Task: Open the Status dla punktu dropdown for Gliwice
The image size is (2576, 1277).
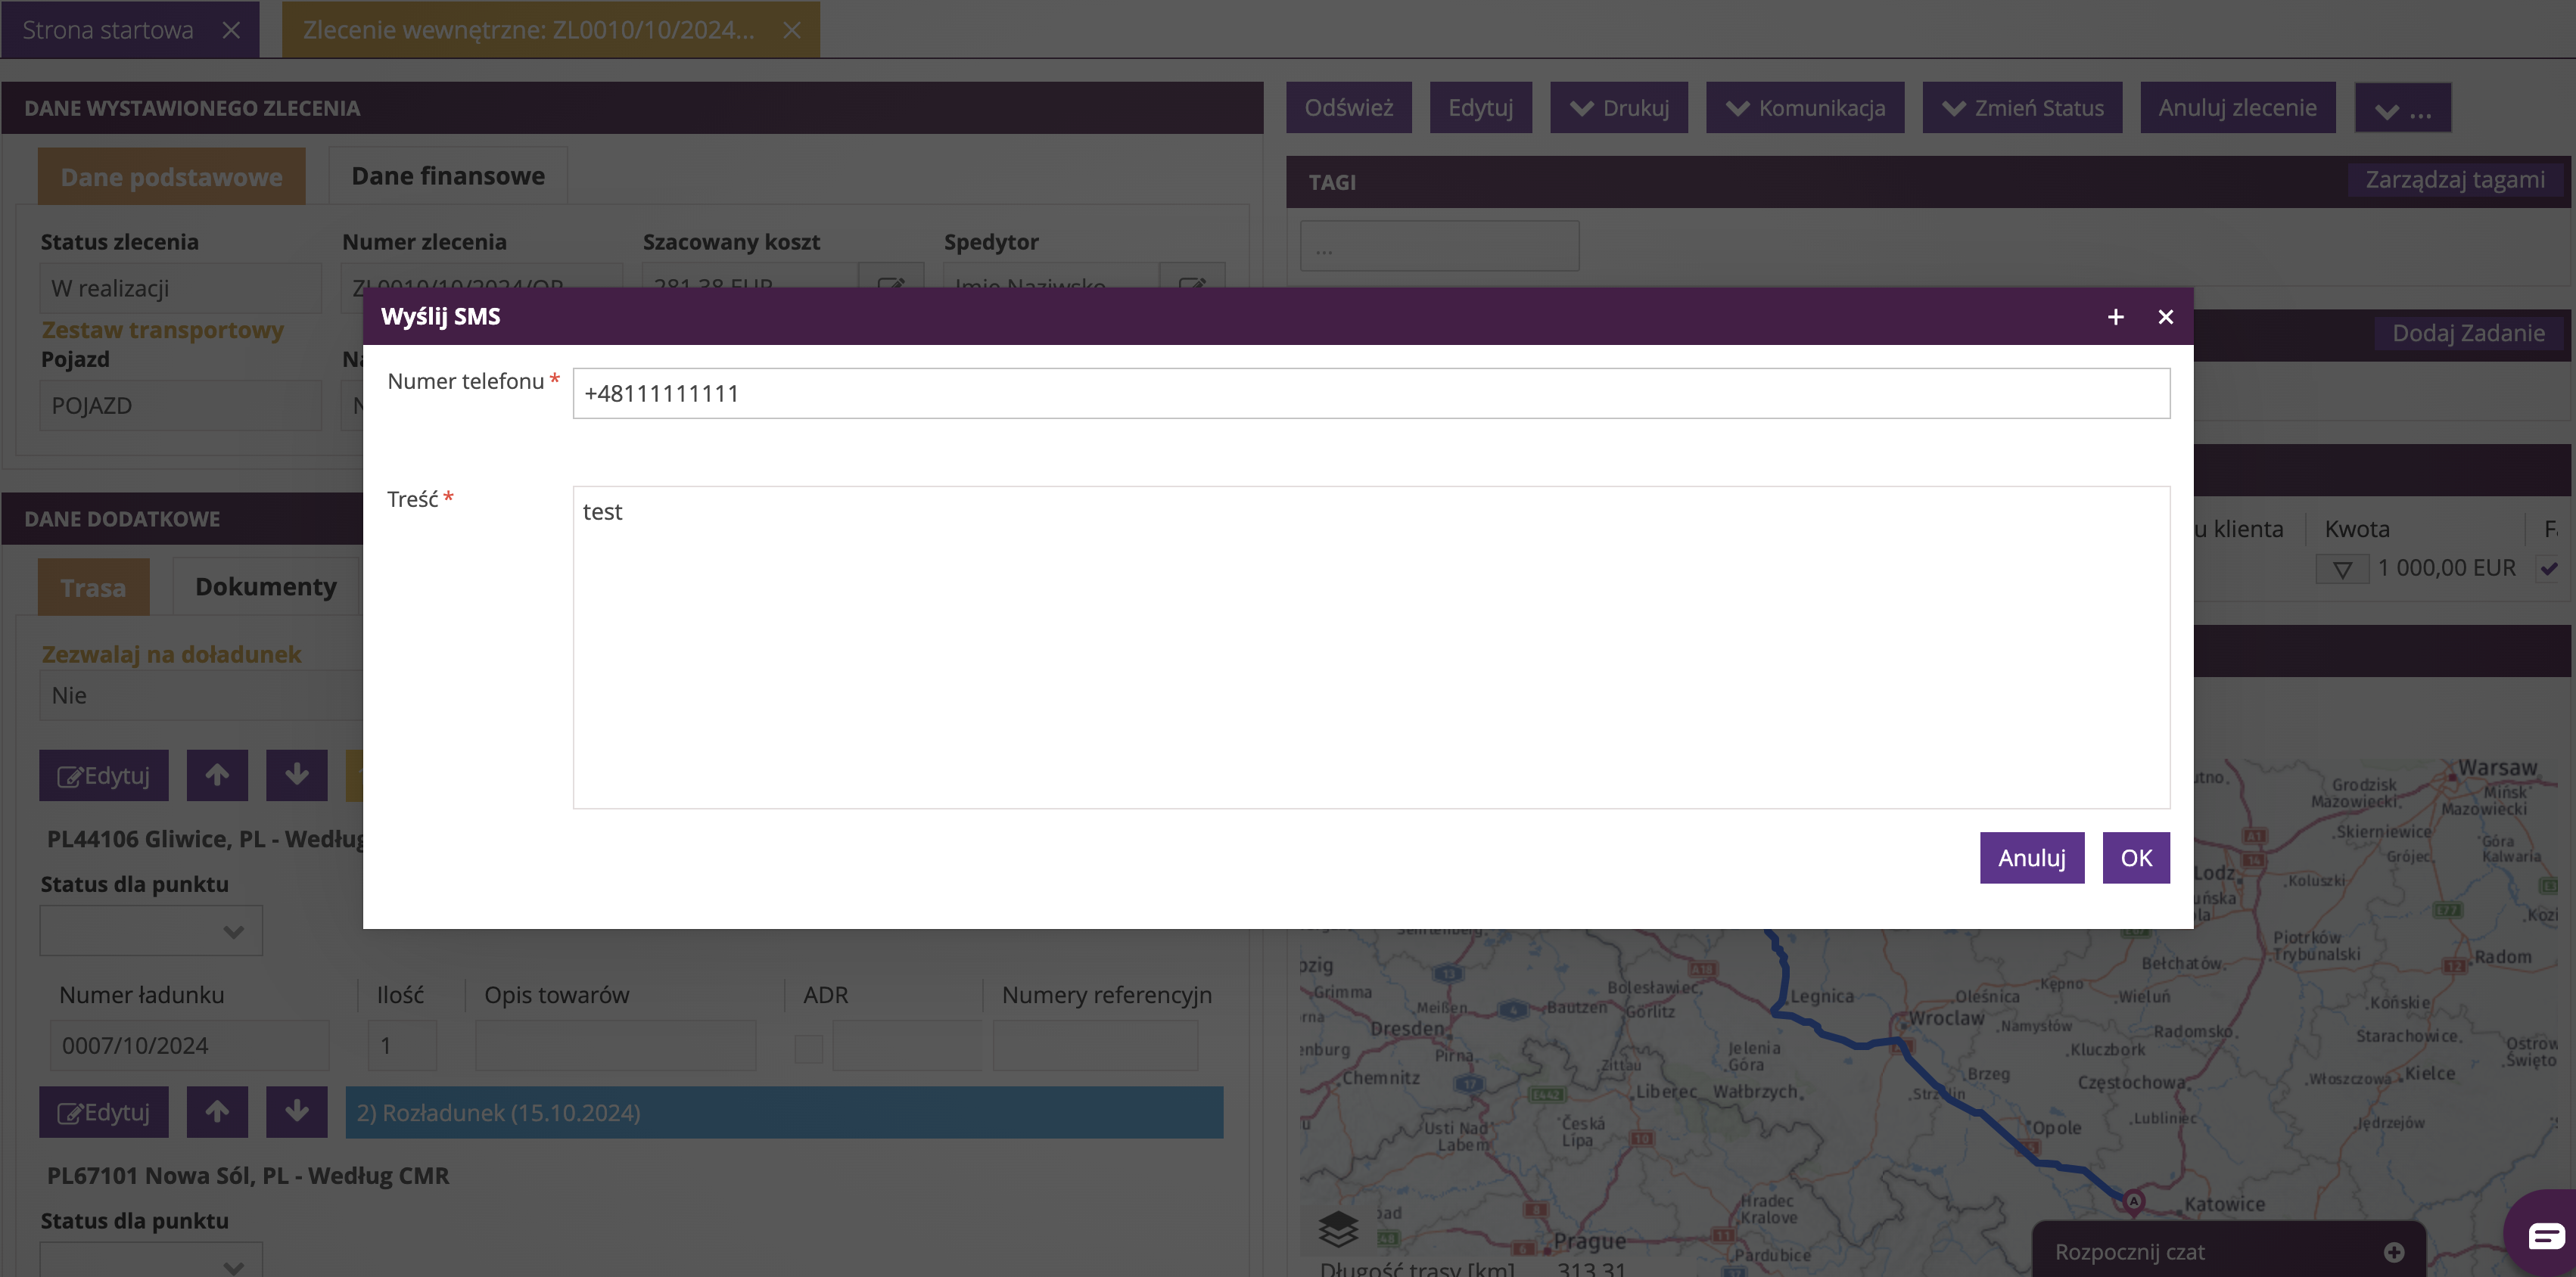Action: (x=151, y=931)
